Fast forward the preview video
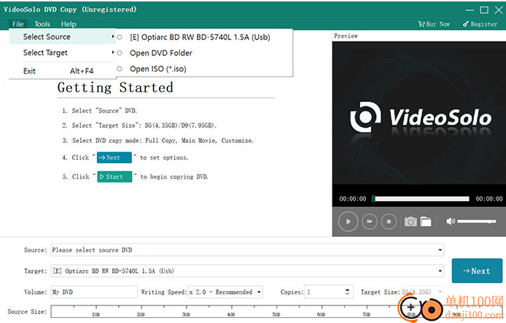The image size is (506, 323). click(x=370, y=222)
